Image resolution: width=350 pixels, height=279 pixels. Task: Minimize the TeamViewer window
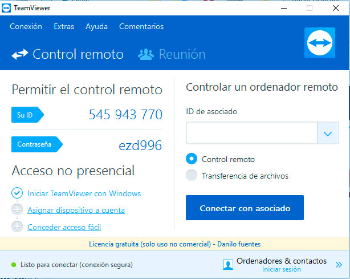(284, 8)
